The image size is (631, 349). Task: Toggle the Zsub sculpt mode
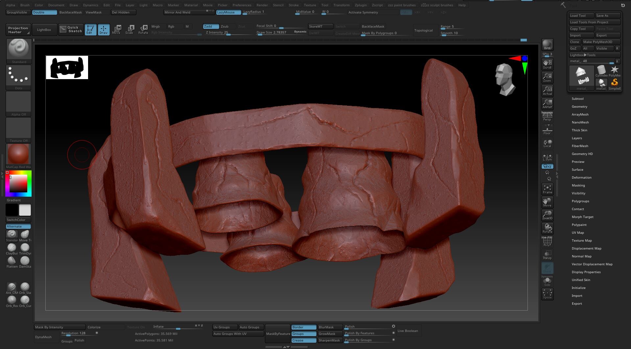(225, 27)
